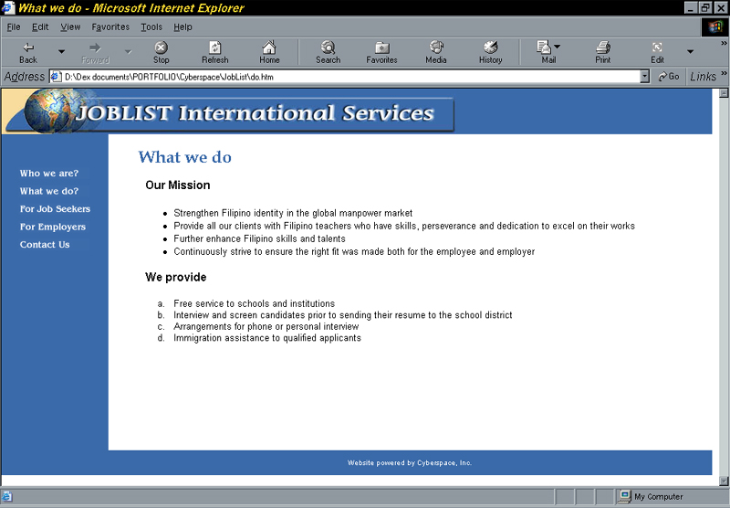Open the Search pane icon
This screenshot has width=730, height=508.
(x=328, y=48)
